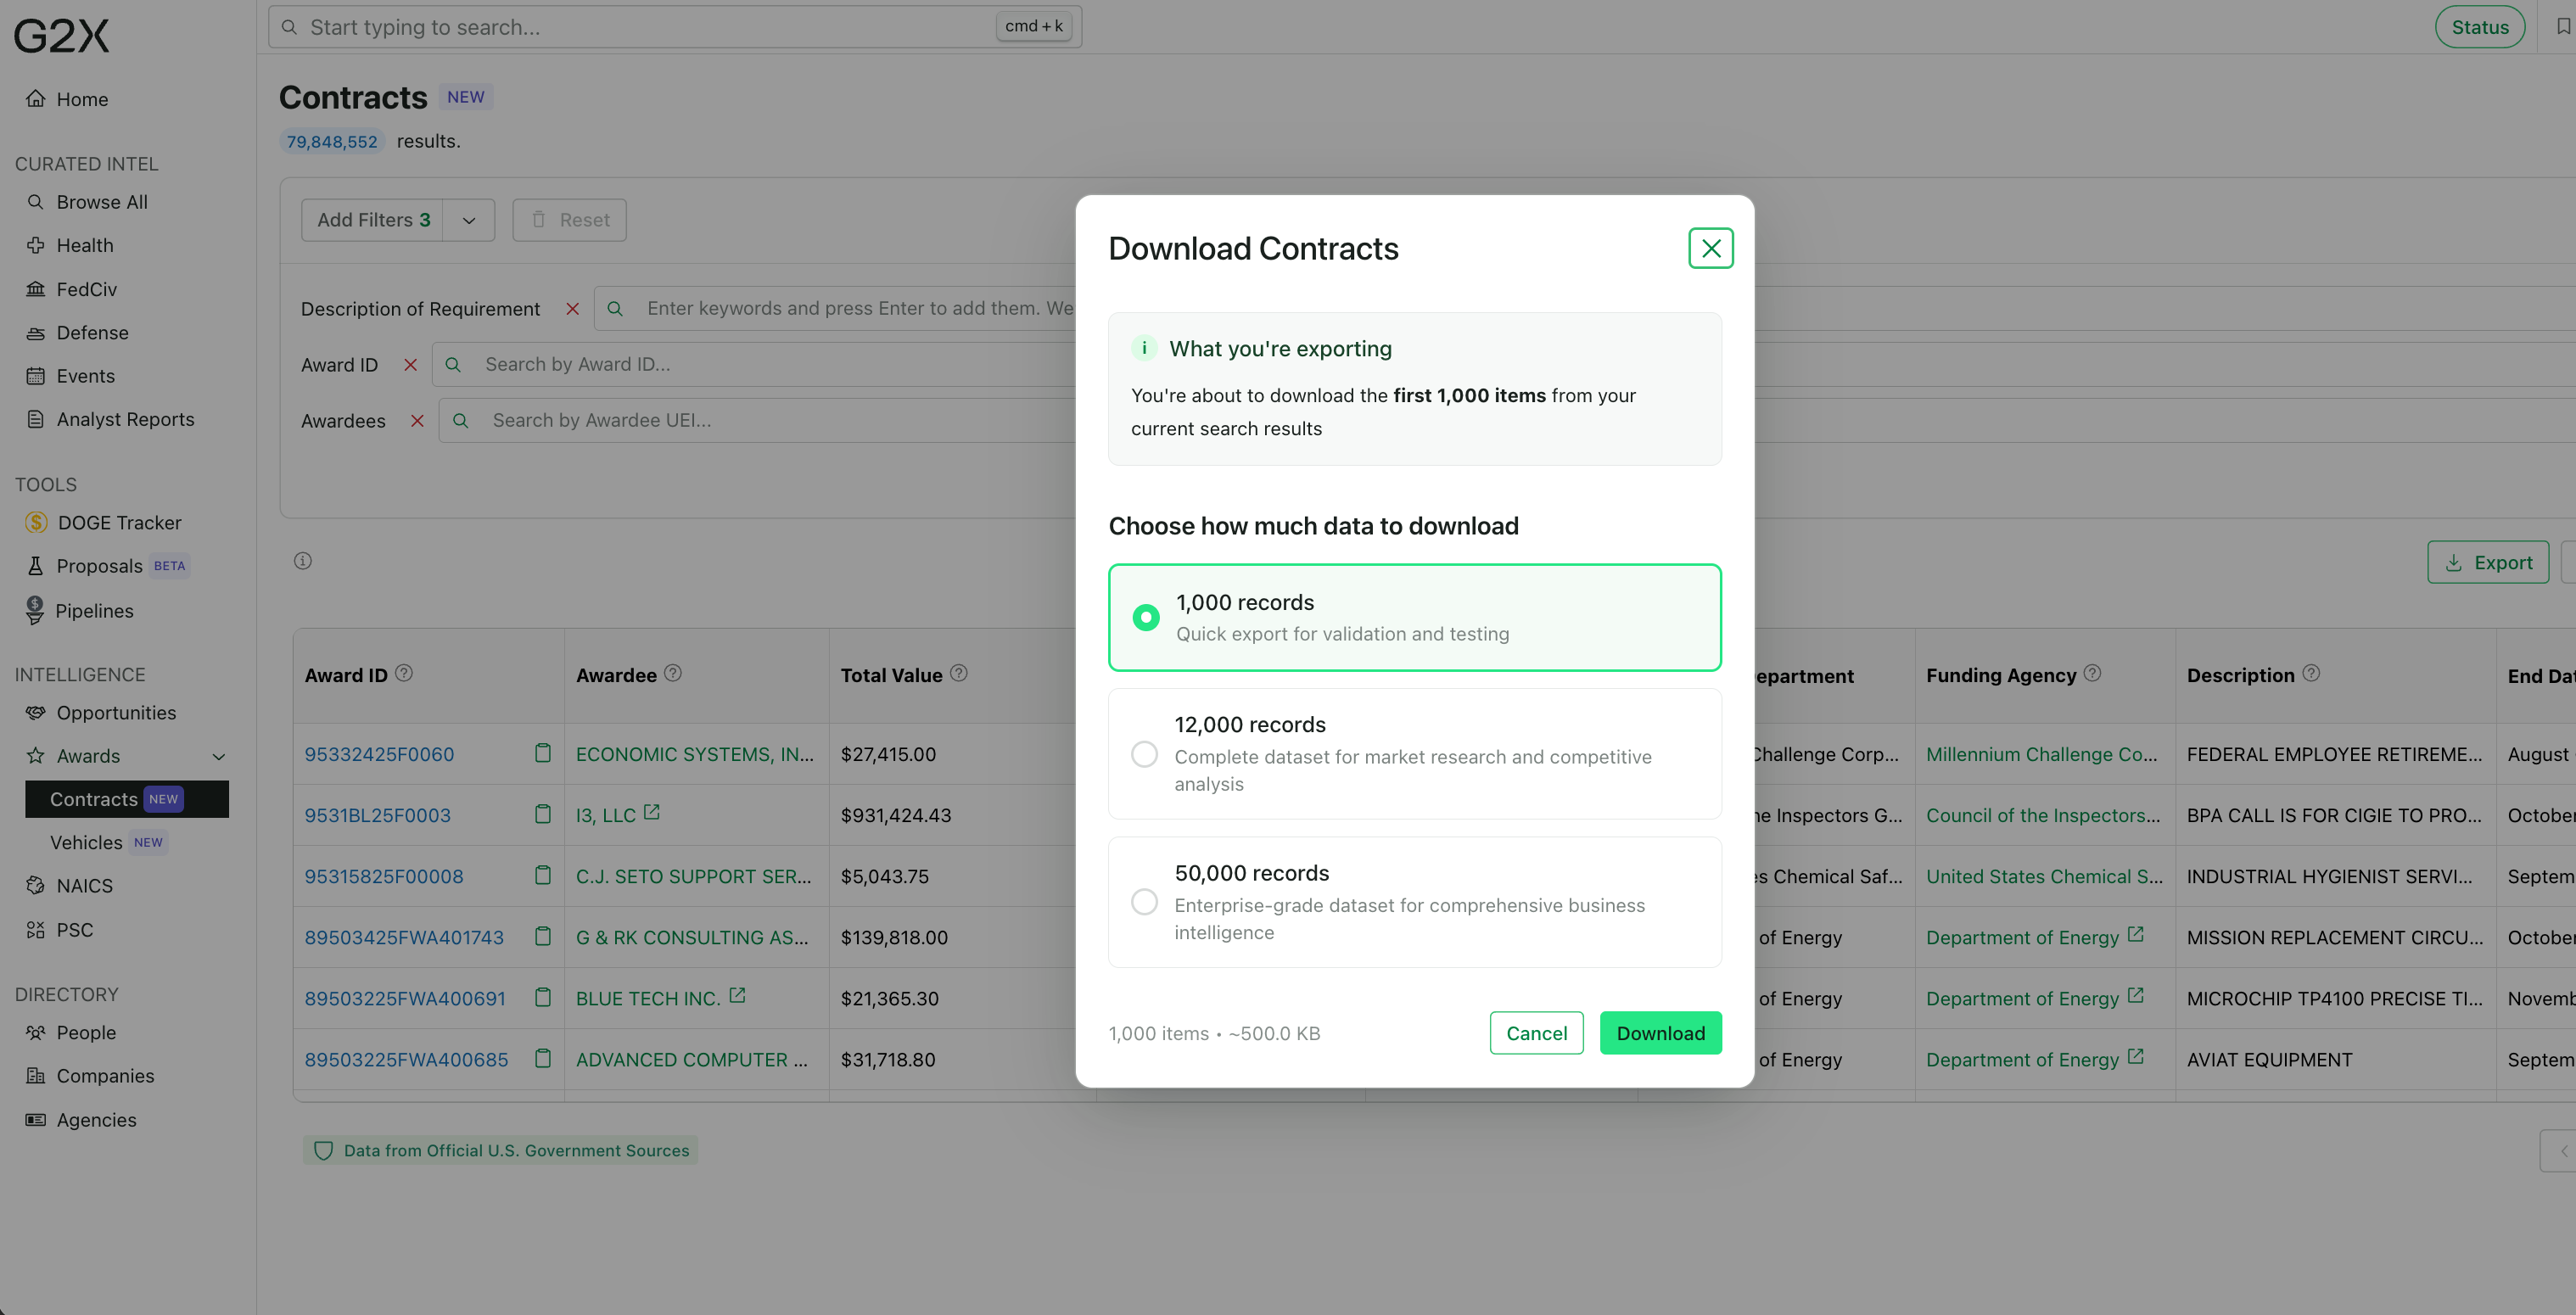The width and height of the screenshot is (2576, 1315).
Task: Navigate to the Vehicles section
Action: tap(87, 842)
